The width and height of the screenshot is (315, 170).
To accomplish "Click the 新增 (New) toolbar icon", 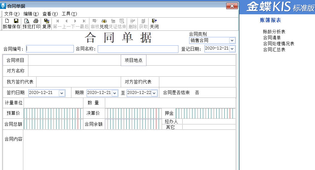I will click(x=7, y=24).
